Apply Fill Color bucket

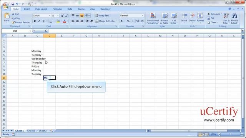pyautogui.click(x=58, y=21)
